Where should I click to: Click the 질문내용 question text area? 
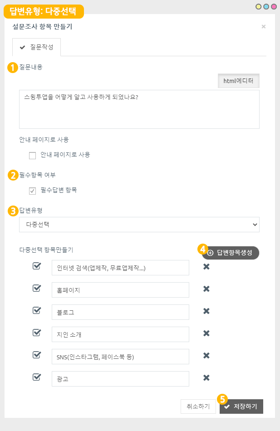[x=139, y=109]
